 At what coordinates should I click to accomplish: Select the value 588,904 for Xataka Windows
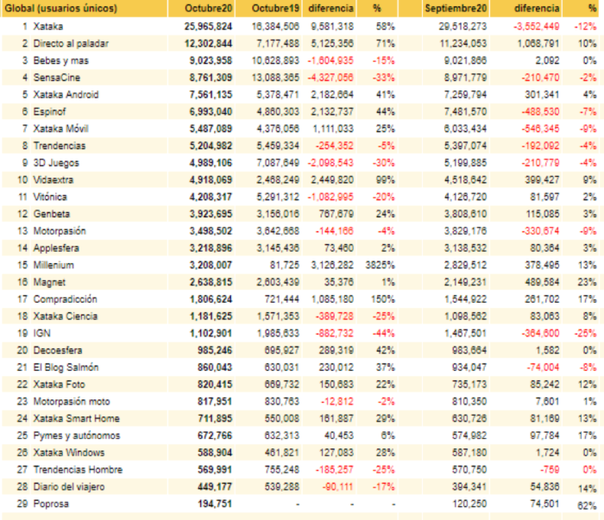point(215,452)
